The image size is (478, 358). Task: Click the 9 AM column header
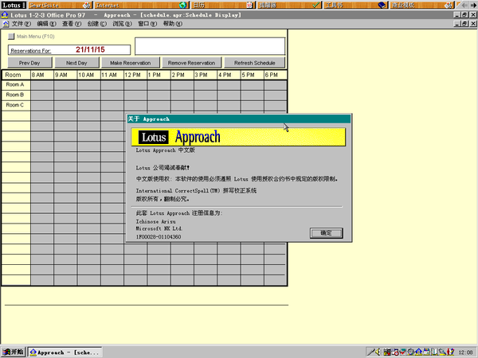tap(65, 75)
